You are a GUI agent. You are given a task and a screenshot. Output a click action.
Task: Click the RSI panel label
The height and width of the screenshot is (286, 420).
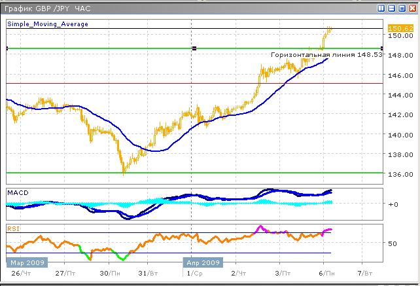[14, 228]
